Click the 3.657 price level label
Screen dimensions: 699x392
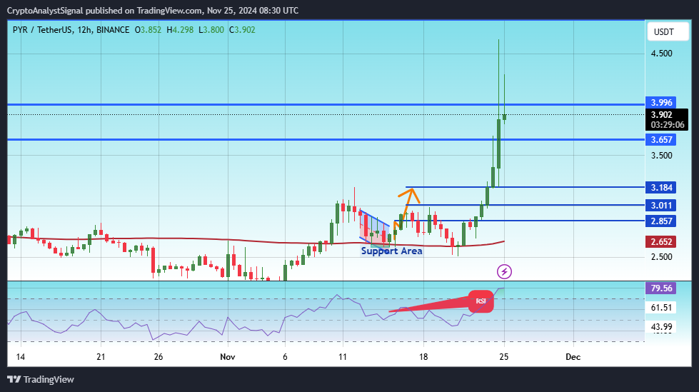click(661, 139)
